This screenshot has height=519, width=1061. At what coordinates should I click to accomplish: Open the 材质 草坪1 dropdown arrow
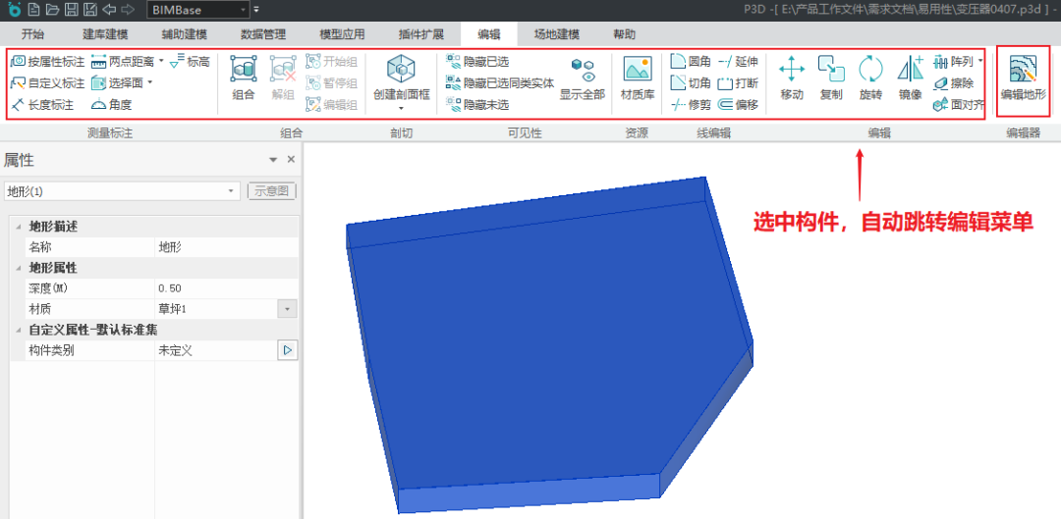(288, 309)
